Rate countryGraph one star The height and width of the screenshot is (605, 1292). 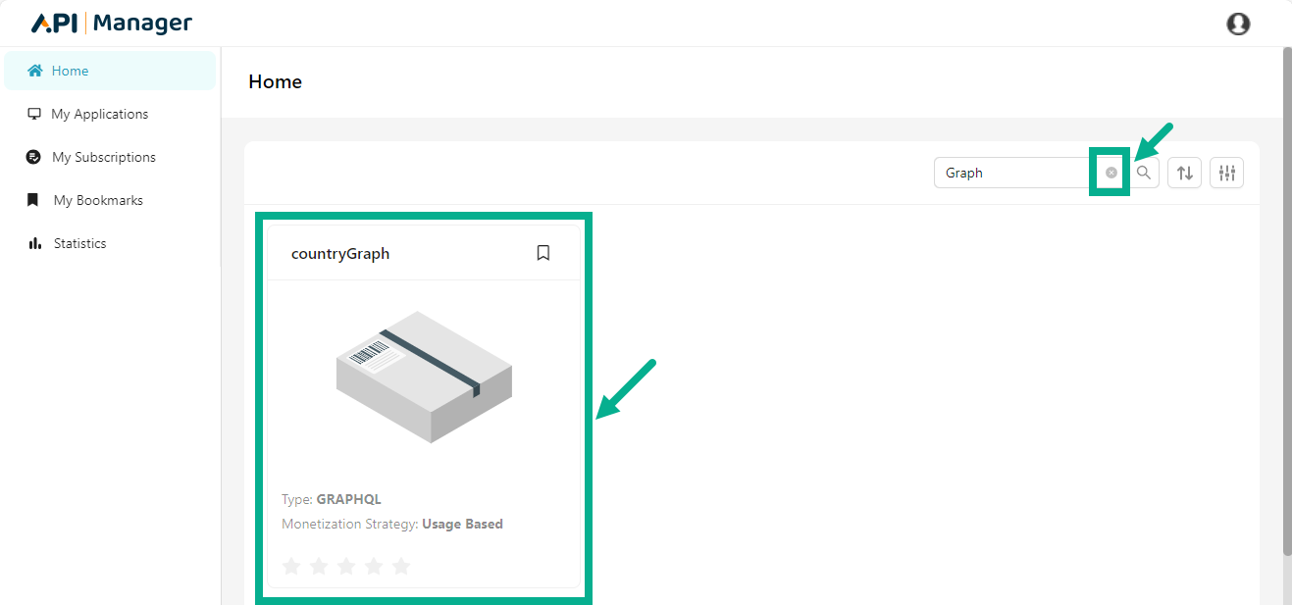pos(291,566)
